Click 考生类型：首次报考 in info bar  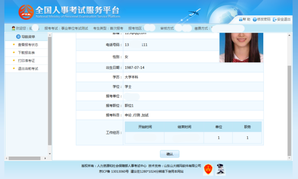(108, 28)
